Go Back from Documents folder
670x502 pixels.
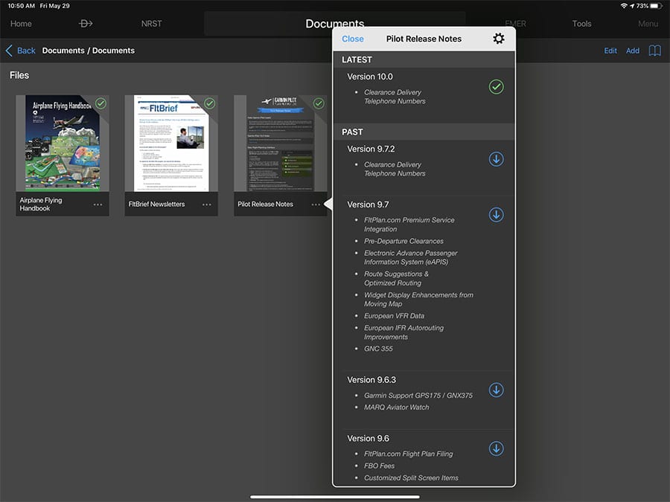tap(21, 51)
